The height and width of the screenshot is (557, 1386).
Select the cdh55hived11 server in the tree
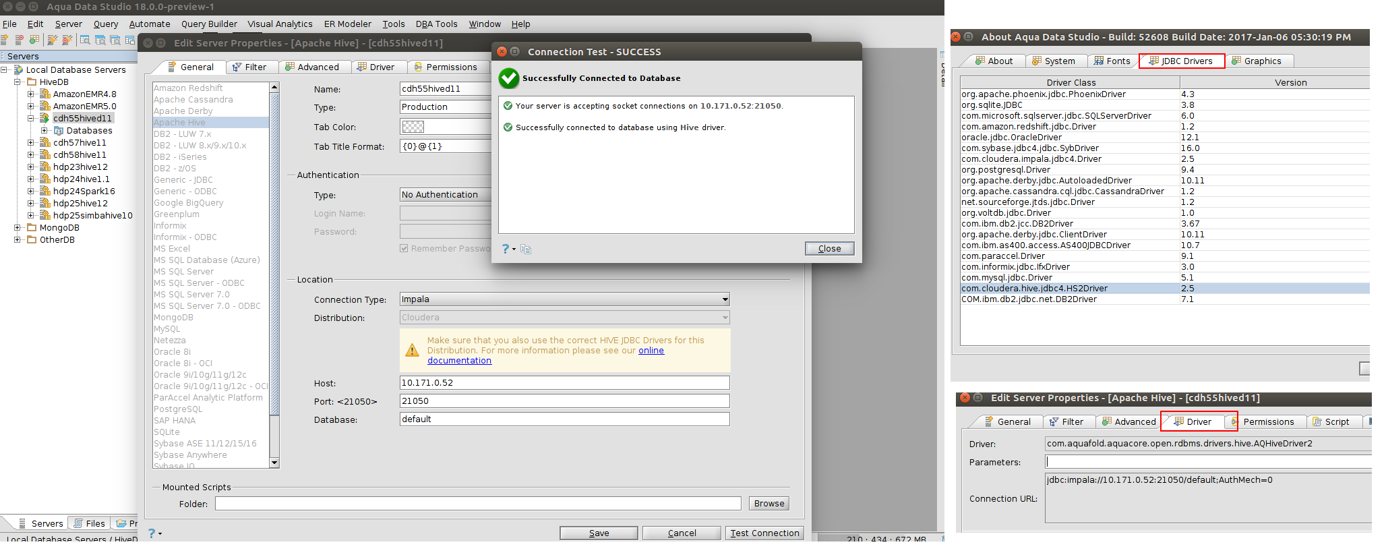(82, 118)
